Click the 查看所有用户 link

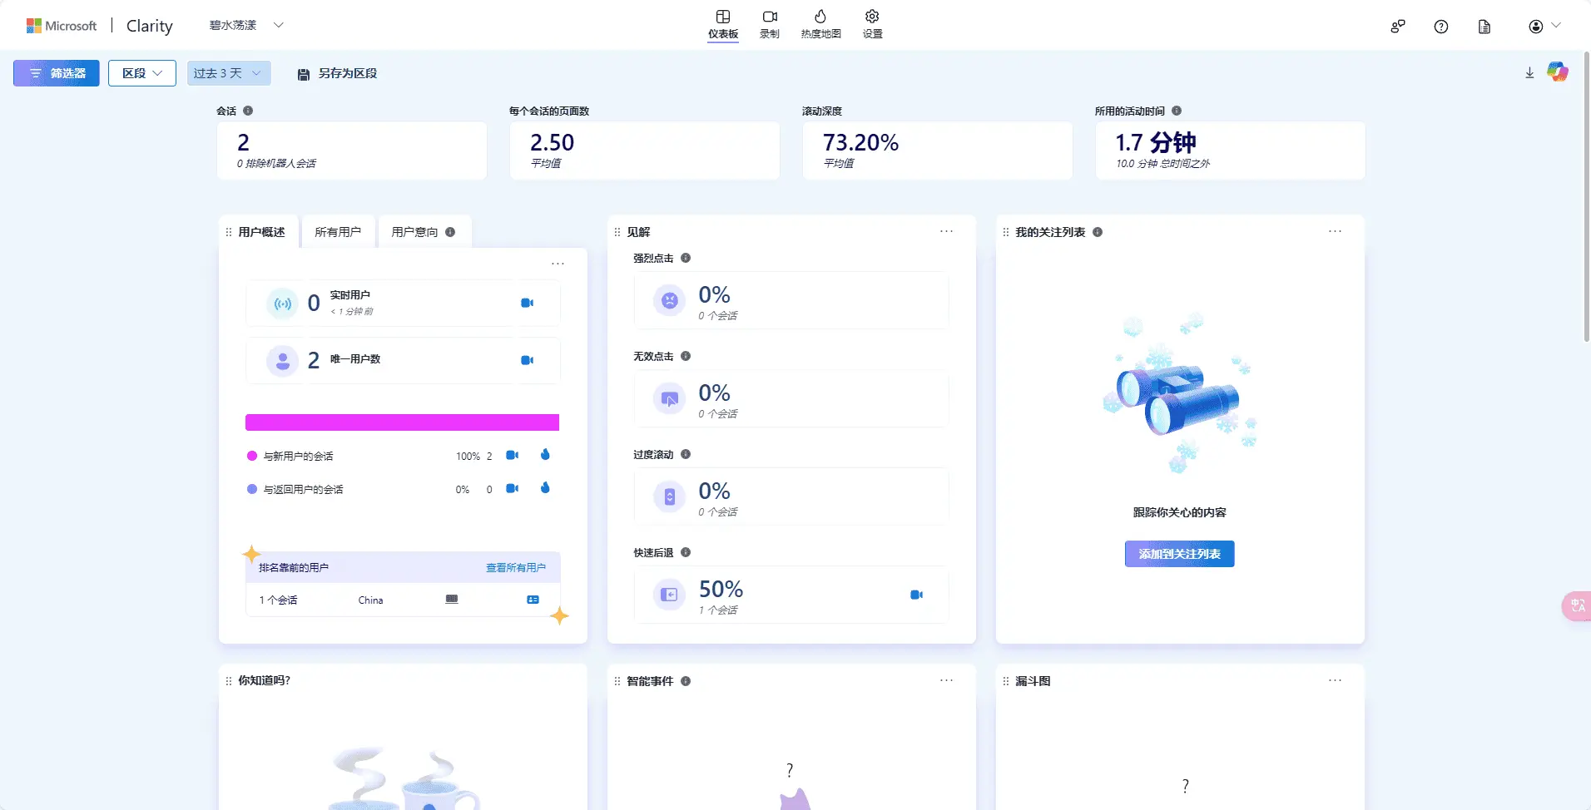(x=516, y=568)
